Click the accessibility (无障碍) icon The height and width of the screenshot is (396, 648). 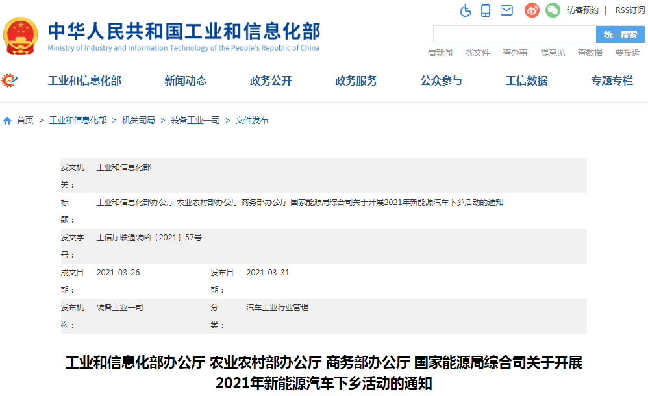coord(465,10)
